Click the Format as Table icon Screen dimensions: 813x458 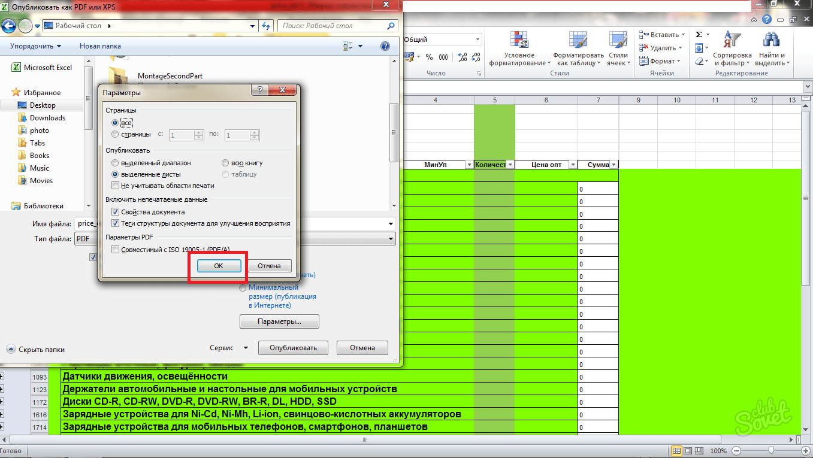[578, 41]
